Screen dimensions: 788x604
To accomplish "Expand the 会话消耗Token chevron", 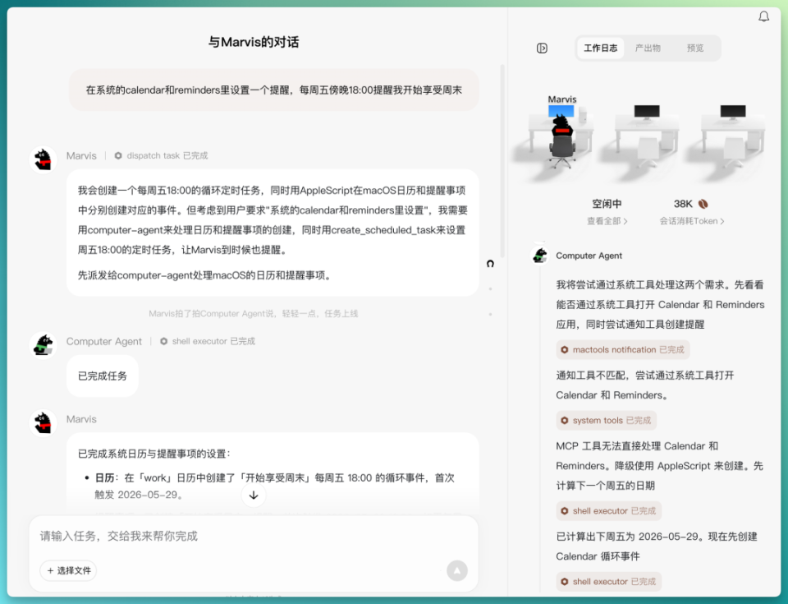I will coord(722,221).
